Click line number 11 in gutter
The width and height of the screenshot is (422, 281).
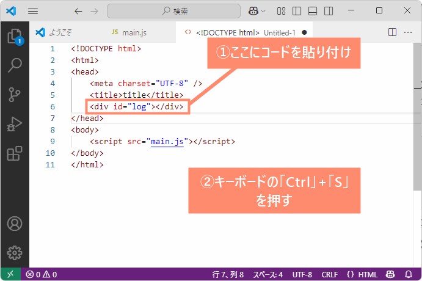pos(50,165)
